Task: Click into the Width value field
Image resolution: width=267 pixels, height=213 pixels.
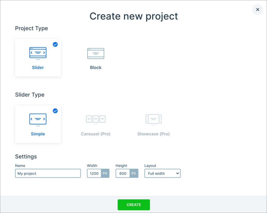Action: (94, 174)
